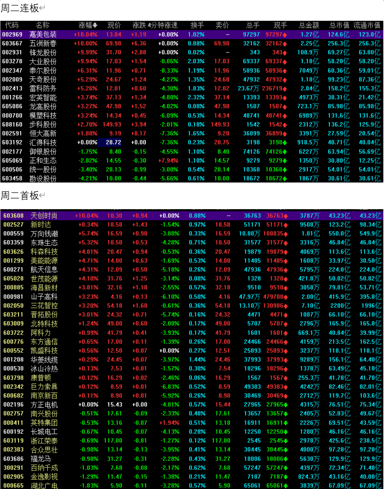This screenshot has height=489, width=384.
Task: Sort by the 涨幅 column header
Action: coord(88,25)
